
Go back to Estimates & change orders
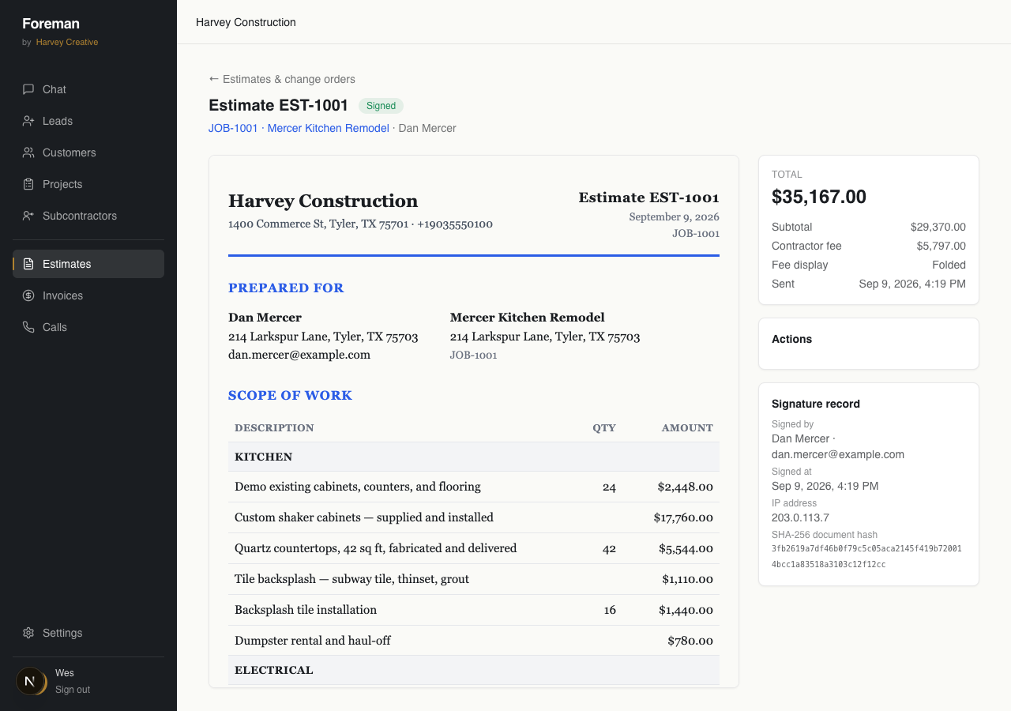point(282,79)
